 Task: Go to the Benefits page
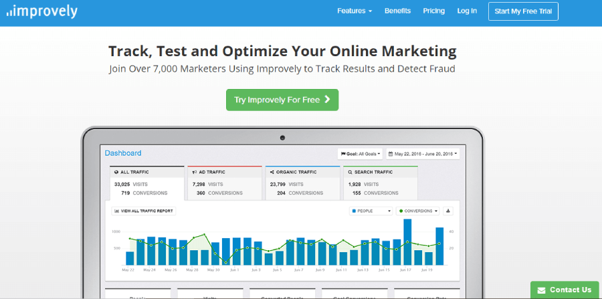[x=397, y=11]
